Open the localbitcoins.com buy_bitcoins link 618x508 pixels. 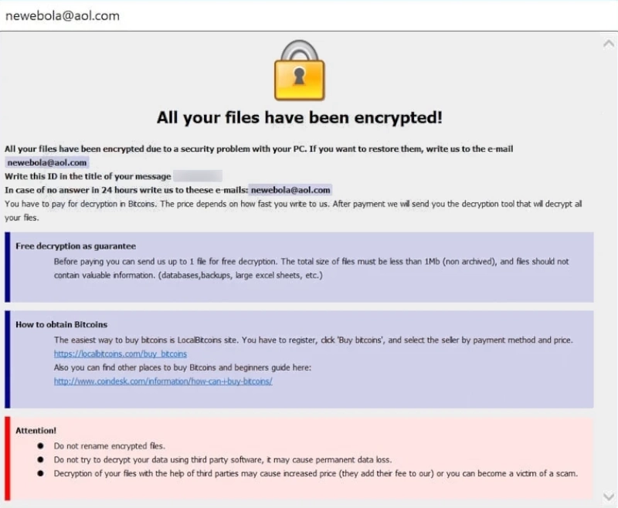coord(120,354)
